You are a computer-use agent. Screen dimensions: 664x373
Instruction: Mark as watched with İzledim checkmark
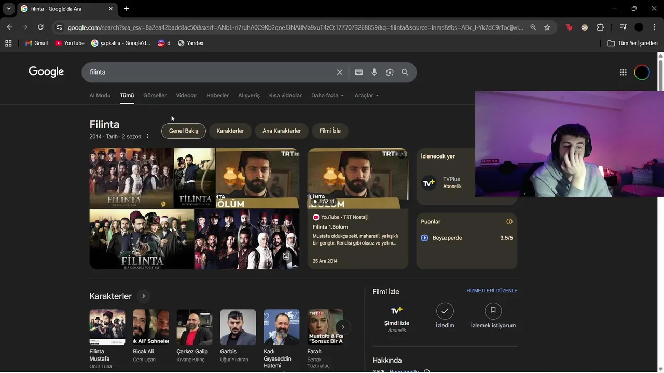pyautogui.click(x=445, y=311)
